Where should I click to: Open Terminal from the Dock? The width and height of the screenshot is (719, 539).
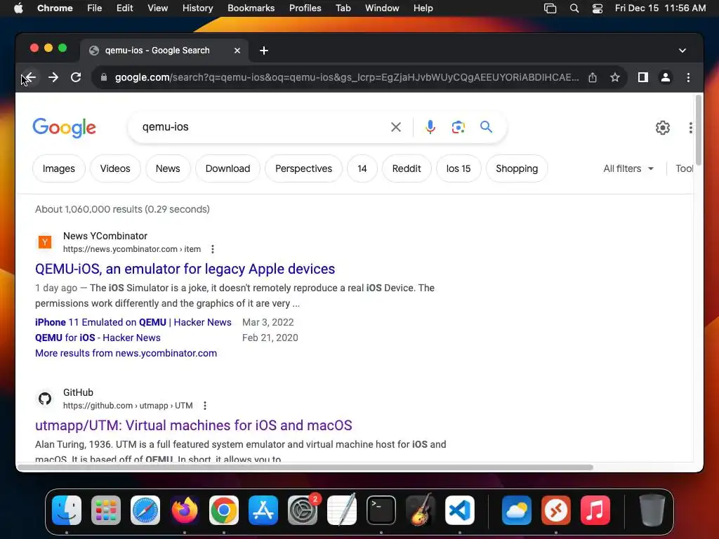click(x=381, y=510)
